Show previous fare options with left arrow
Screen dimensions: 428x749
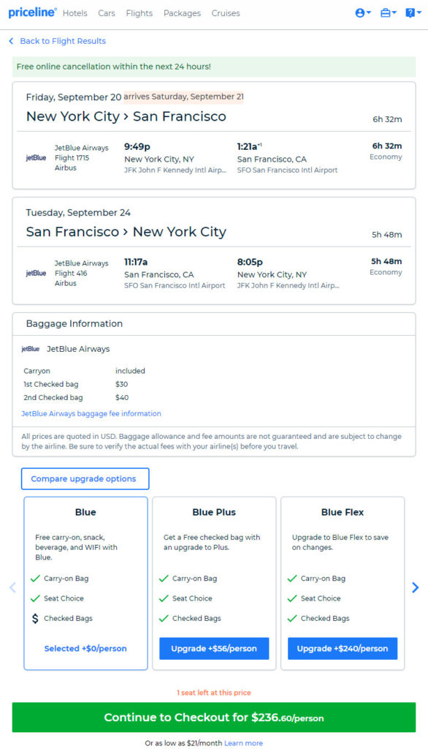pyautogui.click(x=13, y=587)
